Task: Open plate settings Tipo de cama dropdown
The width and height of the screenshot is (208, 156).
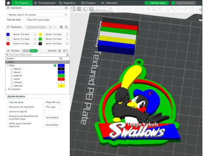Action: click(x=52, y=102)
